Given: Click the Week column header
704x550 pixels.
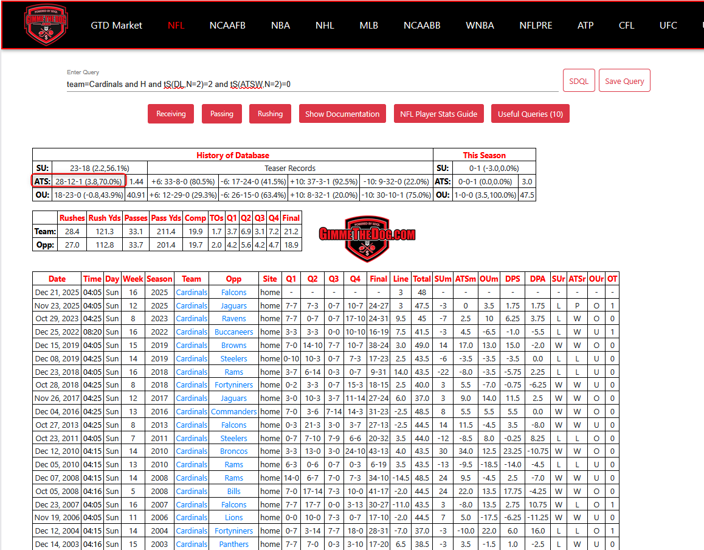Looking at the screenshot, I should point(133,279).
